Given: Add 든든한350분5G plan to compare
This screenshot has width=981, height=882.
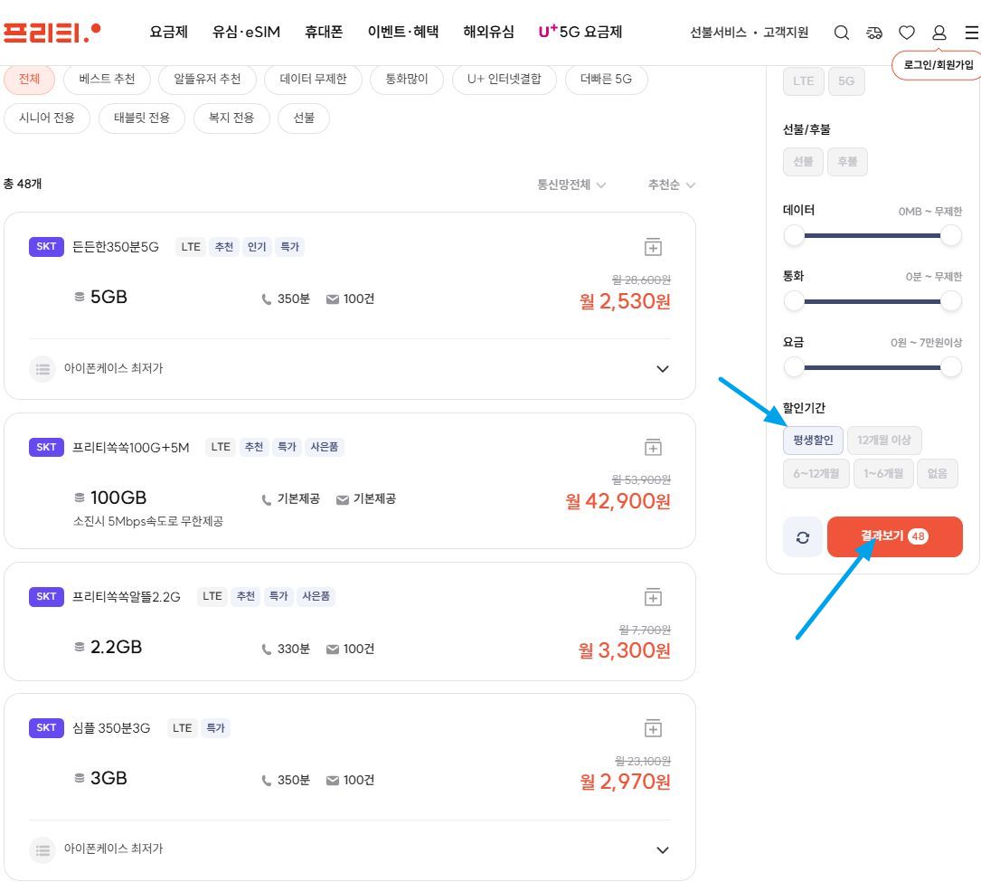Looking at the screenshot, I should [653, 247].
